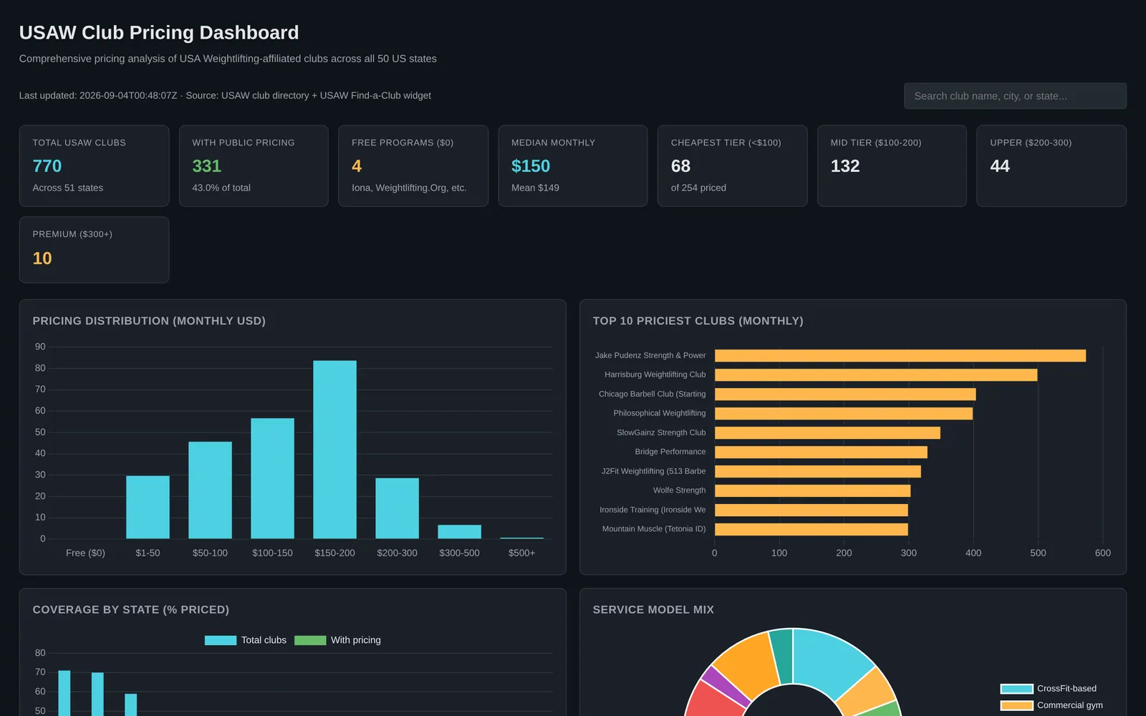Click the 'Last updated' source line
The image size is (1146, 716).
click(225, 95)
